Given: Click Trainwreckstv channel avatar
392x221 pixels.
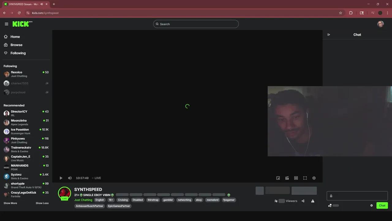Looking at the screenshot, I should (x=6, y=149).
